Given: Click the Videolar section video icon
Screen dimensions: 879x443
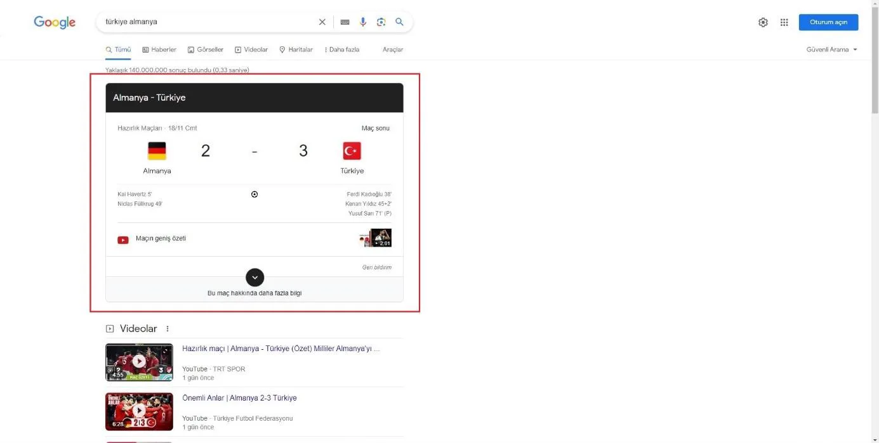Looking at the screenshot, I should pyautogui.click(x=110, y=329).
